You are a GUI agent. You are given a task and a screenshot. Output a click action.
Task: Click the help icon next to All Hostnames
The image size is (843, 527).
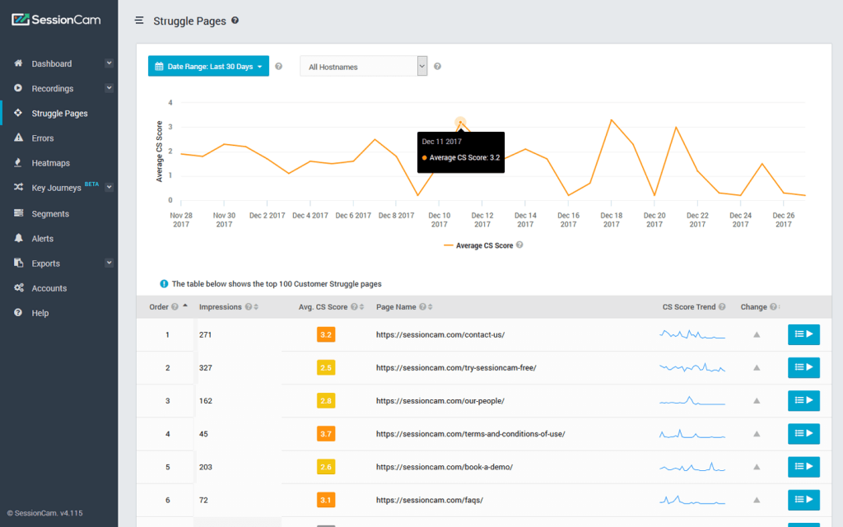click(438, 66)
